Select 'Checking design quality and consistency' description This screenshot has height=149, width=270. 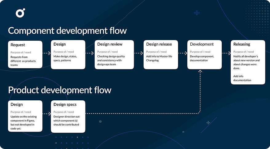tap(111, 60)
